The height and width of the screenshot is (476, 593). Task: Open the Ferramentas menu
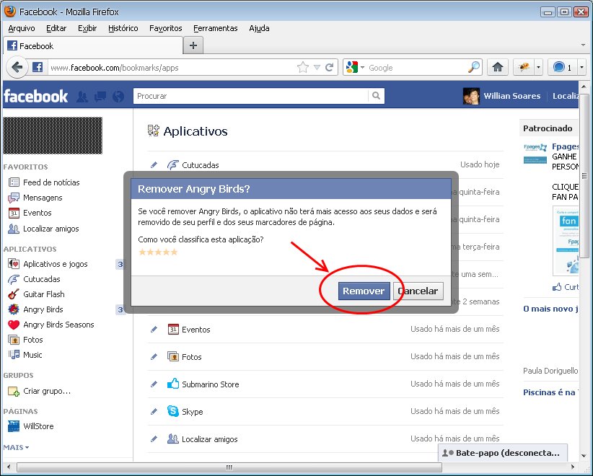(x=215, y=28)
